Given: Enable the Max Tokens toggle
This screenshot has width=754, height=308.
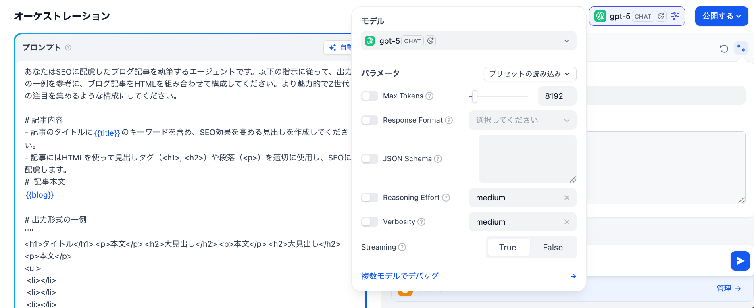Looking at the screenshot, I should coord(370,96).
